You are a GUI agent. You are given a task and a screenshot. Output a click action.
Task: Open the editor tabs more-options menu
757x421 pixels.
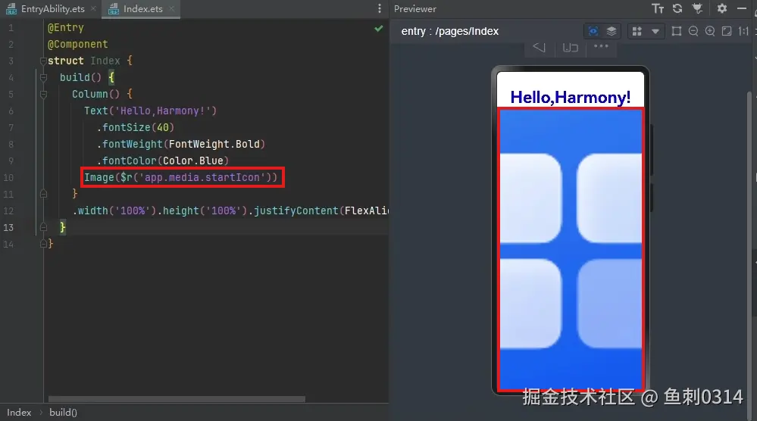(x=380, y=8)
